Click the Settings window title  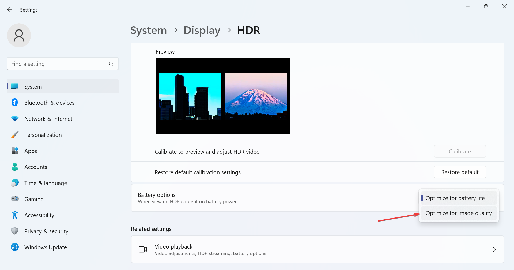29,10
